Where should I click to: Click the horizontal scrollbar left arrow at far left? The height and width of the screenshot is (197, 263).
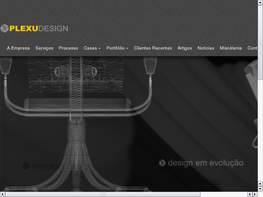point(3,194)
